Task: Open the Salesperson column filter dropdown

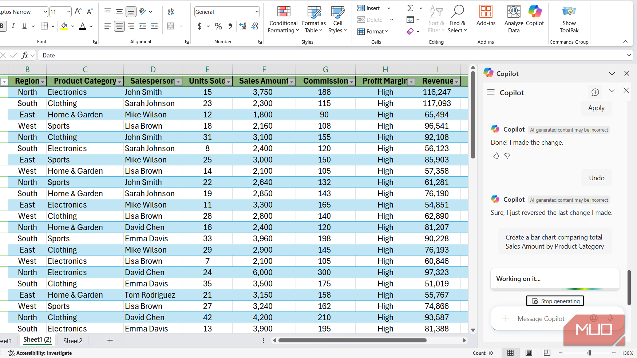Action: [x=178, y=82]
